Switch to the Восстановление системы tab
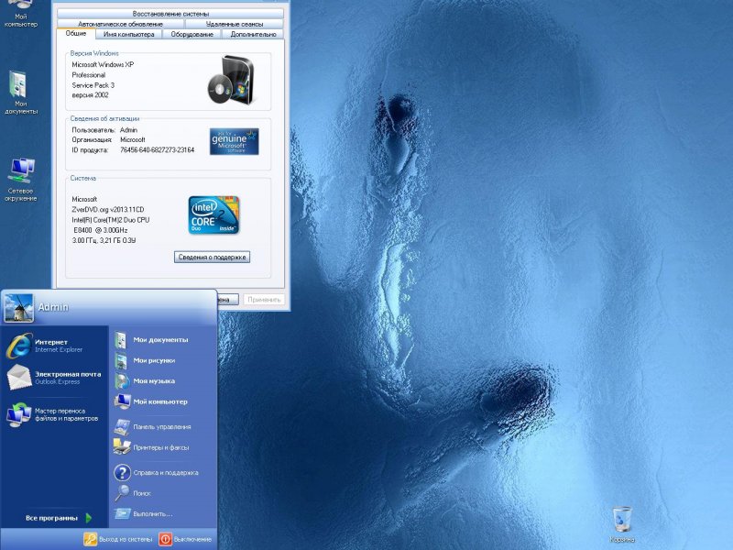The image size is (733, 550). [170, 14]
